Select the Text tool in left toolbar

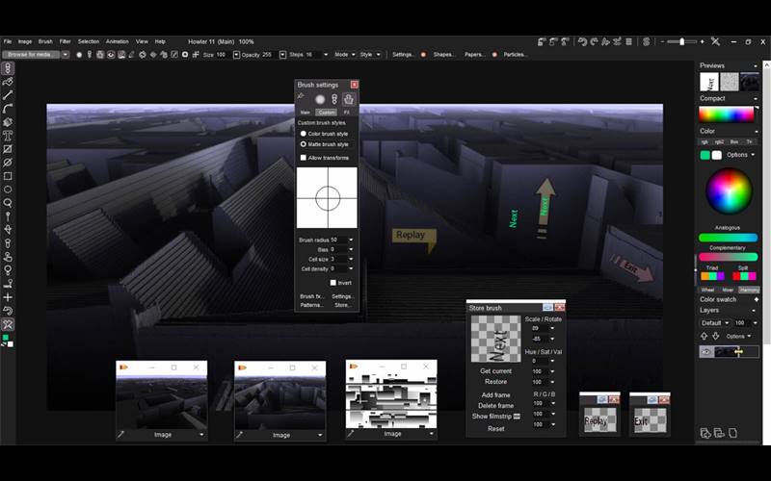pos(8,137)
